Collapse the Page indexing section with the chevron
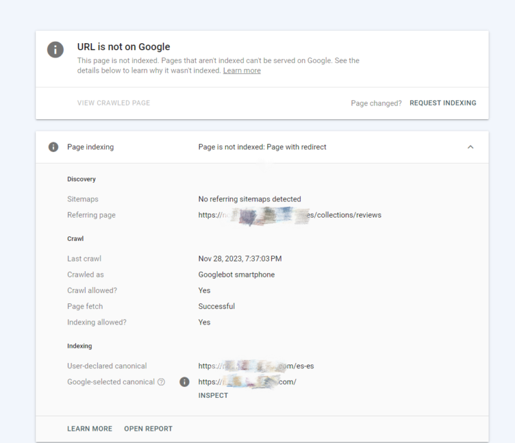515x443 pixels. point(470,147)
